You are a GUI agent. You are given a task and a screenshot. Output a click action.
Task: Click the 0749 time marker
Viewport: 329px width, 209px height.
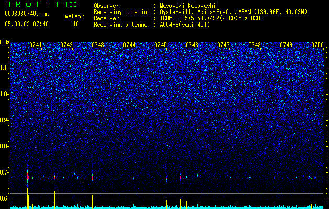coord(286,45)
